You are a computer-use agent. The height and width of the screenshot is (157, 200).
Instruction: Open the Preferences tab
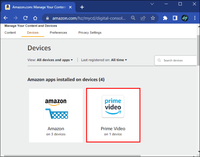(x=58, y=33)
